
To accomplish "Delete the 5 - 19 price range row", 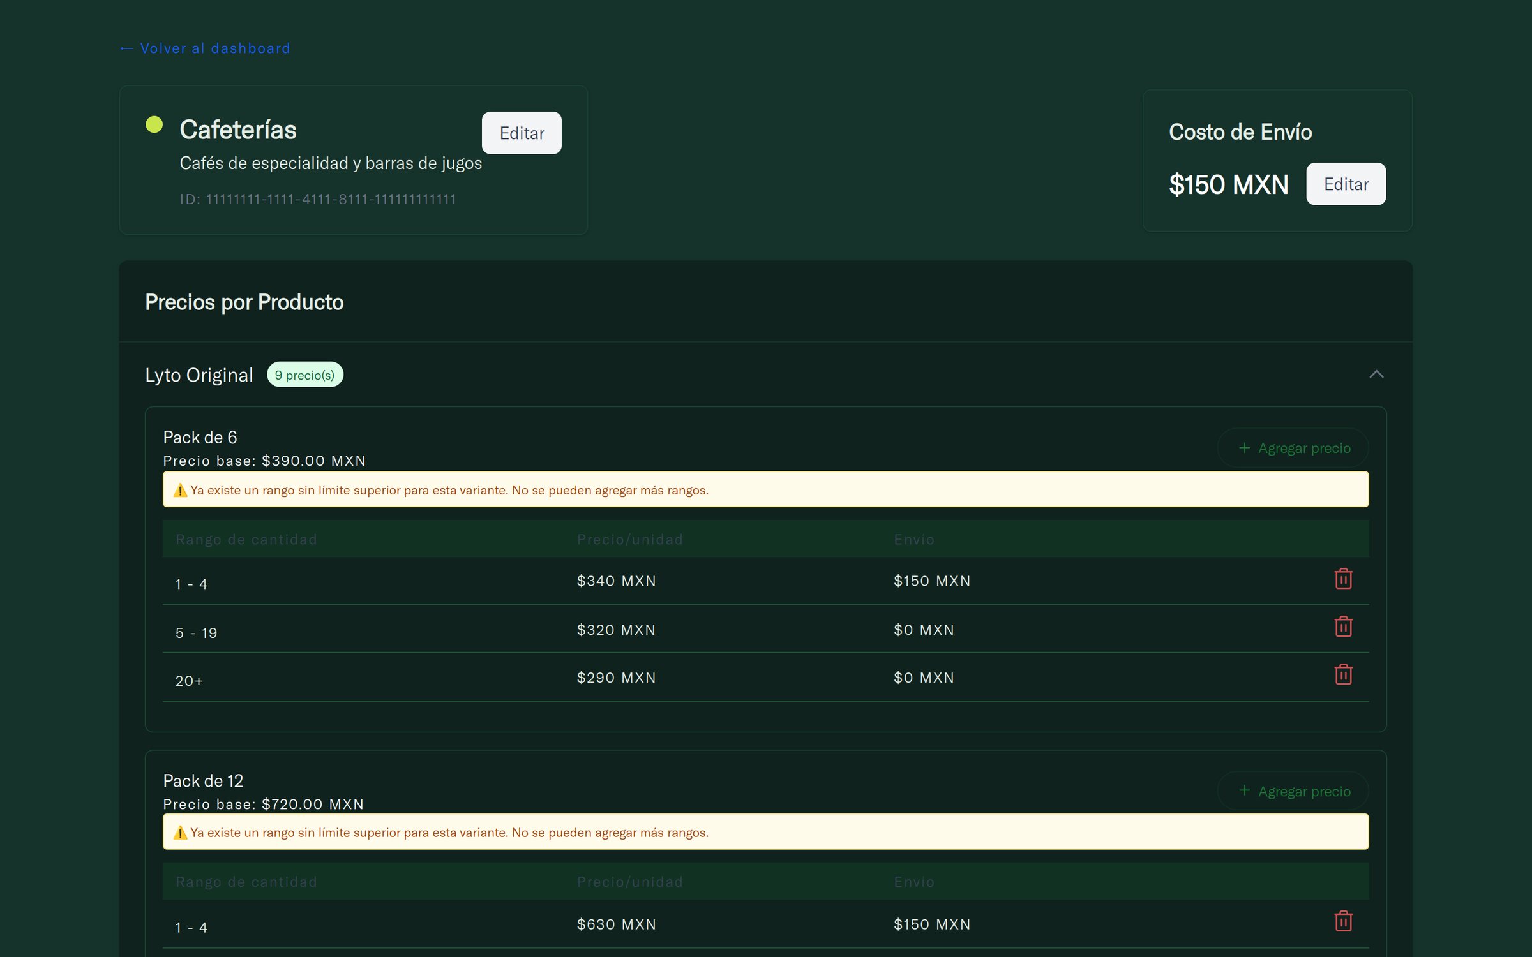I will tap(1343, 627).
